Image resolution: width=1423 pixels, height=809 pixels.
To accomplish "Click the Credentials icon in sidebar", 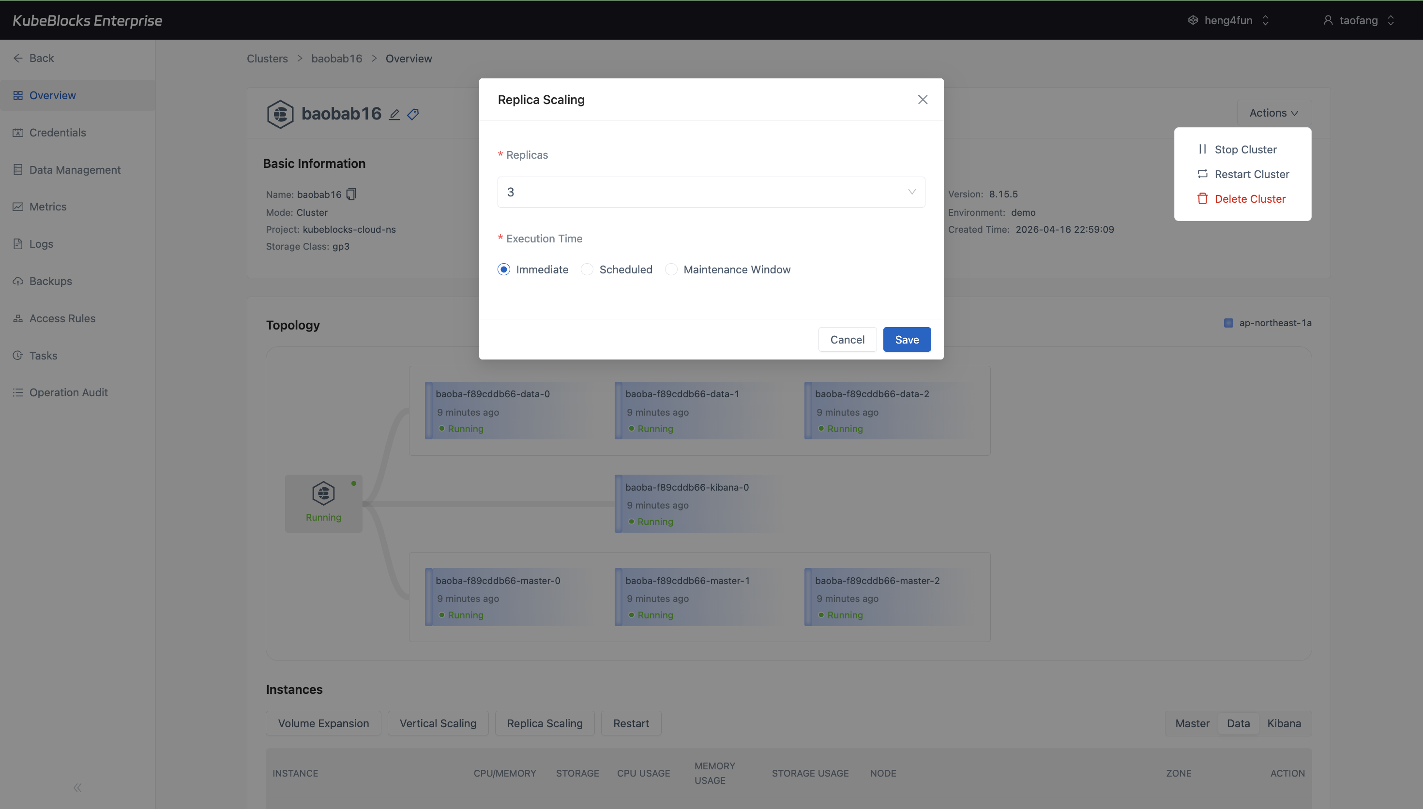I will [18, 133].
